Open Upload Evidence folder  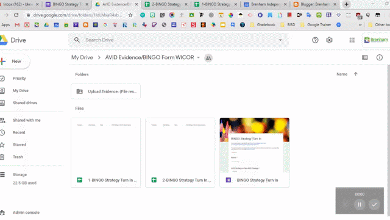pos(105,91)
